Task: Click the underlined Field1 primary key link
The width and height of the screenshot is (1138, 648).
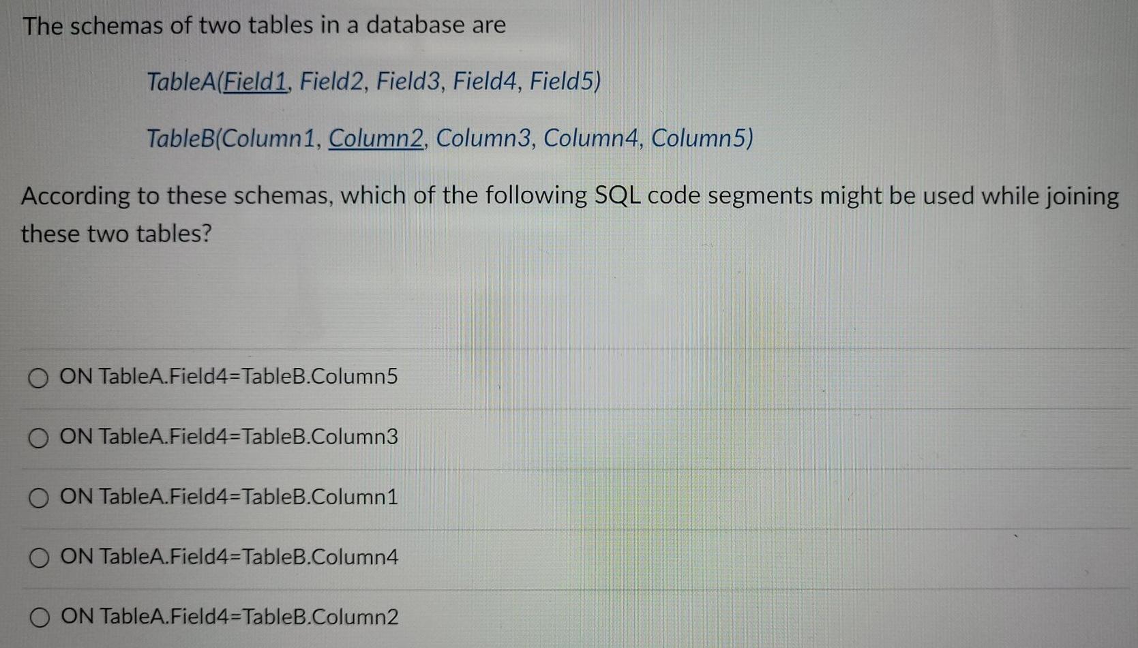Action: [x=255, y=82]
